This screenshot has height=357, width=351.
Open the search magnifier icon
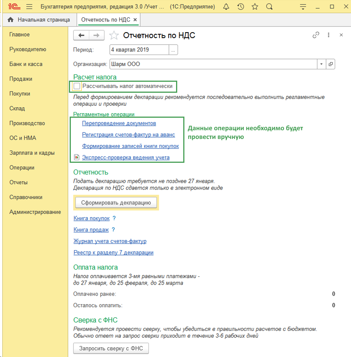(269, 6)
